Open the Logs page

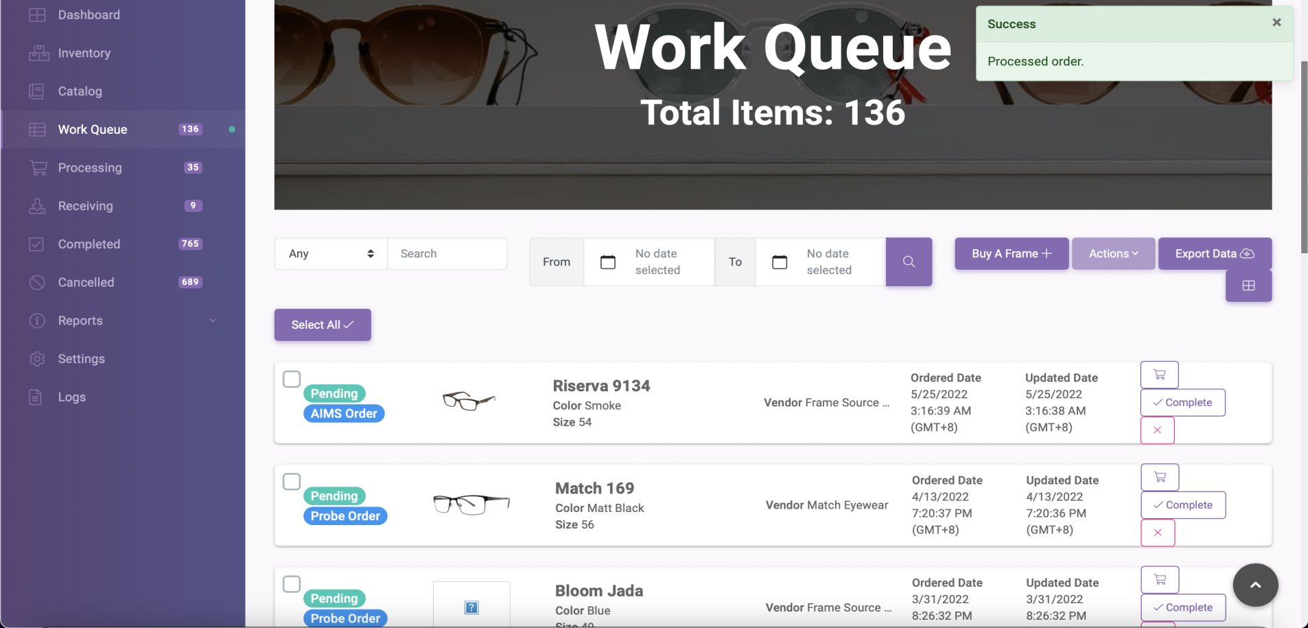click(x=71, y=397)
